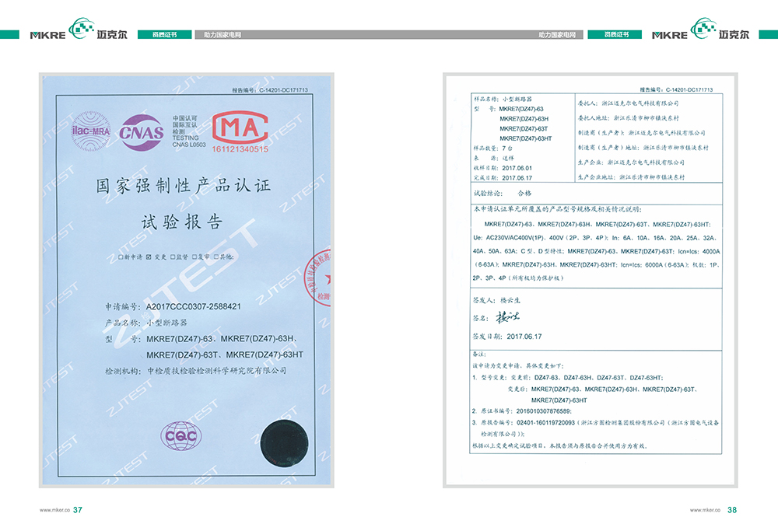Click page number 38

(x=732, y=510)
